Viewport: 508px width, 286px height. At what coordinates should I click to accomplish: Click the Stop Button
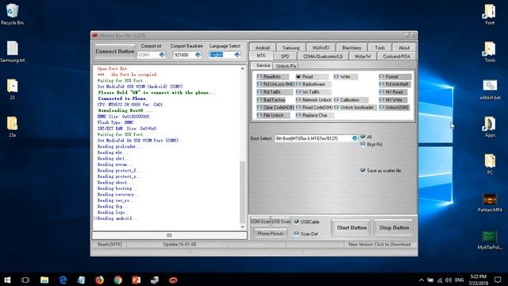(x=394, y=228)
